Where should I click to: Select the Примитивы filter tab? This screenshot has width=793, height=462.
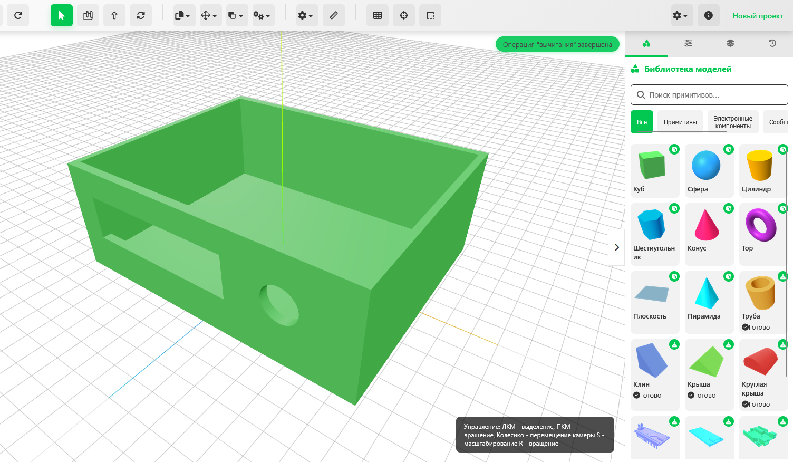[680, 122]
